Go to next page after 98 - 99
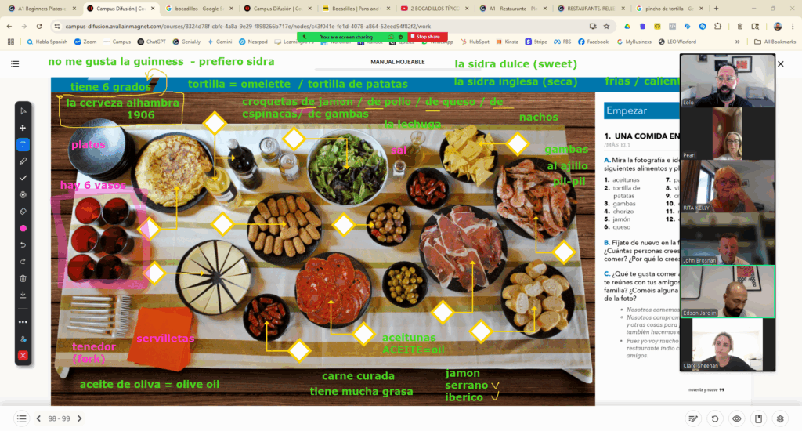 click(80, 418)
